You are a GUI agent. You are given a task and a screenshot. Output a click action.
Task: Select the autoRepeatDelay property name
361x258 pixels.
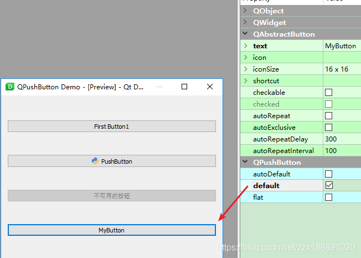[280, 139]
